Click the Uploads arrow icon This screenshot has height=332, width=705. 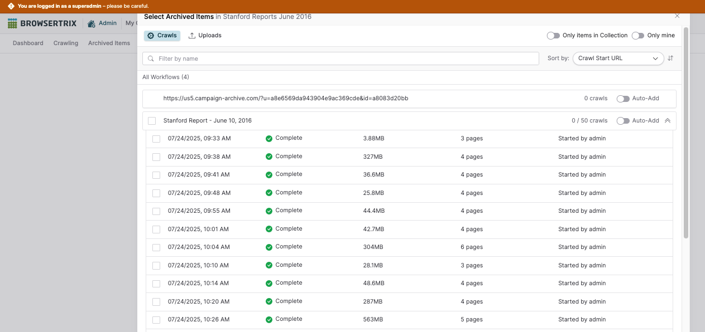tap(192, 36)
